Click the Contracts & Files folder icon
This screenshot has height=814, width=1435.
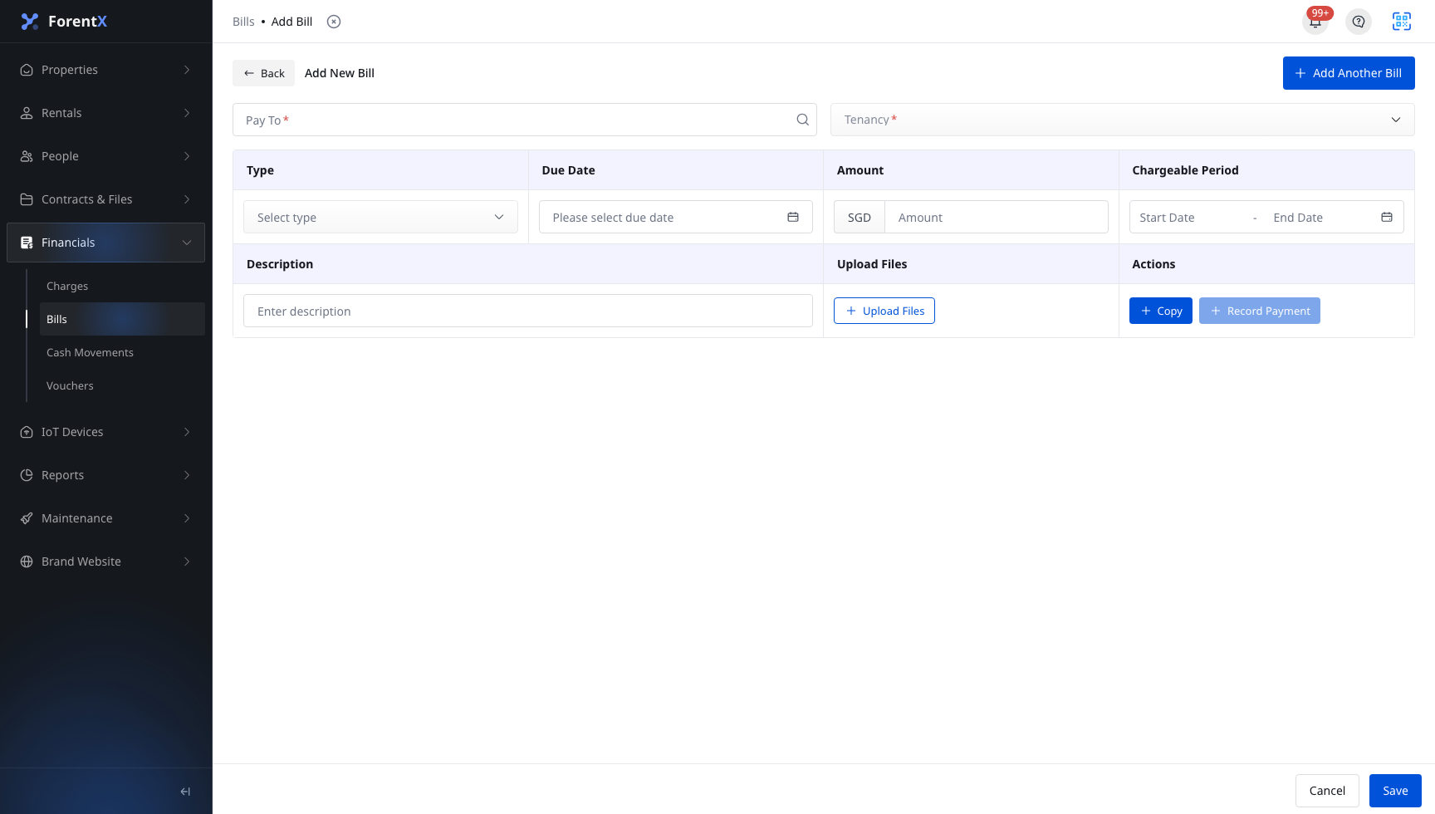tap(27, 199)
